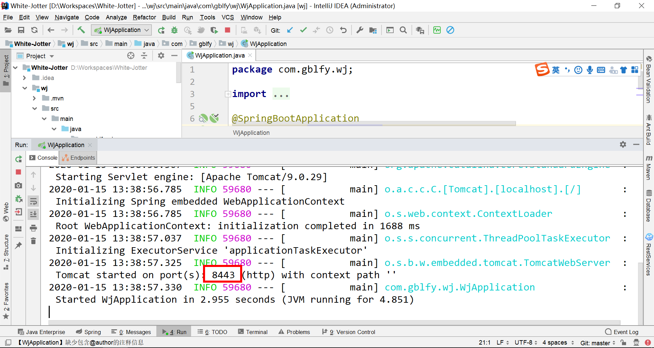Viewport: 654px width, 348px height.
Task: Collapse the src folder
Action: [34, 109]
